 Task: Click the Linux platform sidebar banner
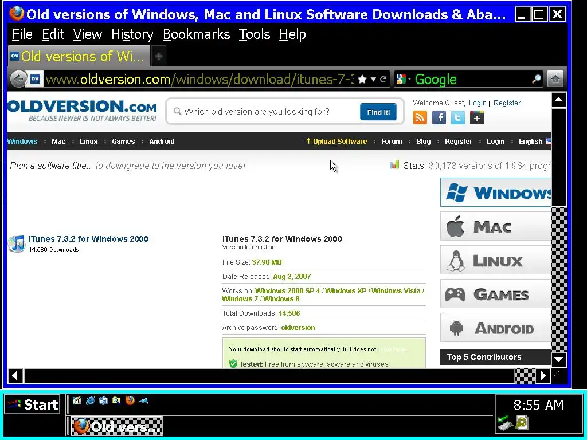[x=496, y=260]
